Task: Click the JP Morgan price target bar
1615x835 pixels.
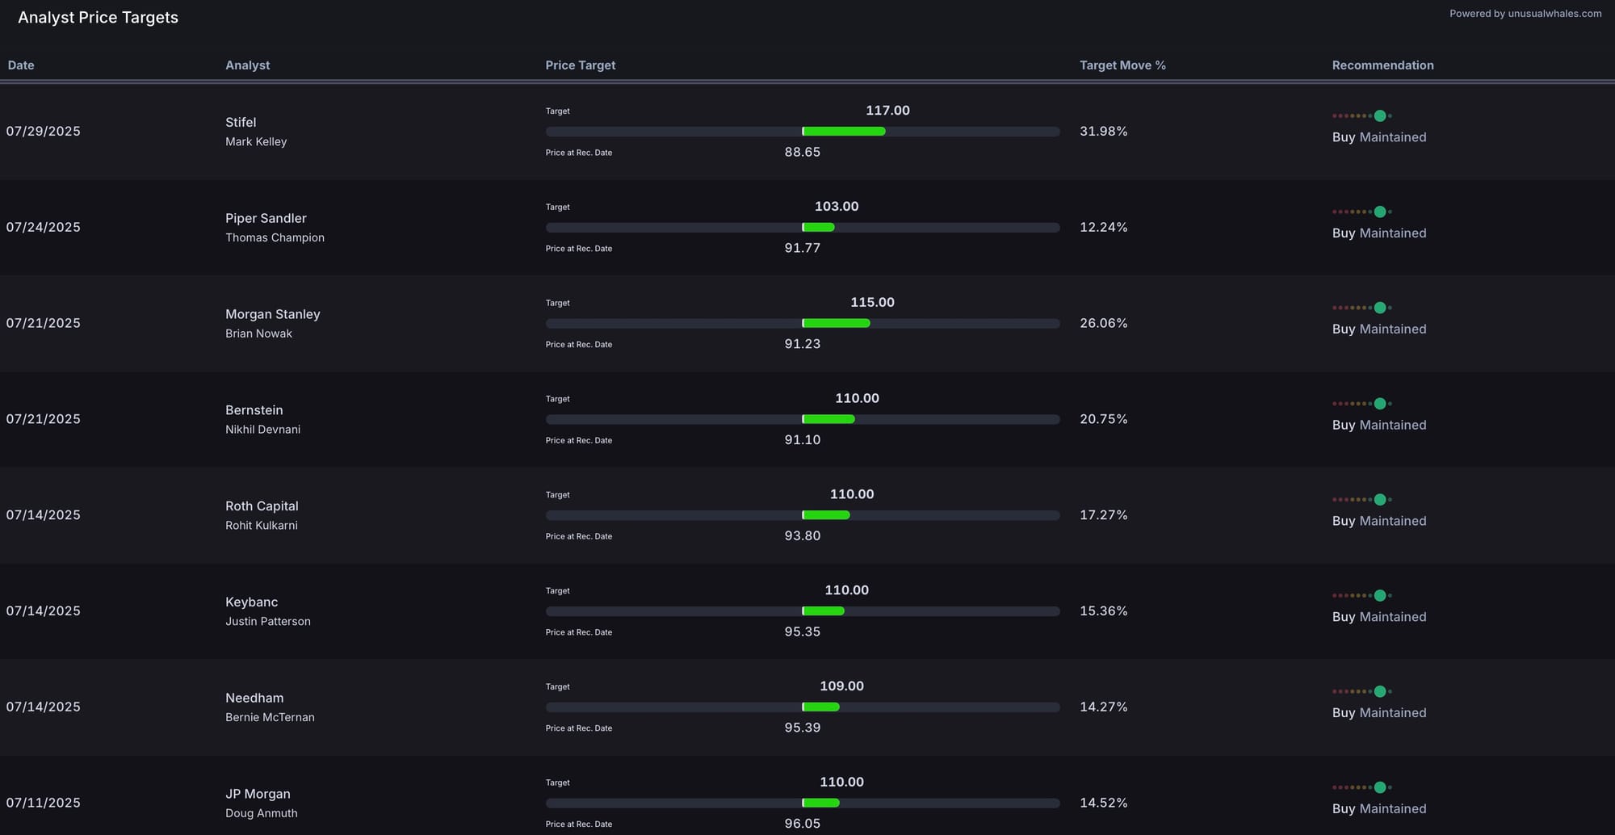Action: [x=803, y=803]
